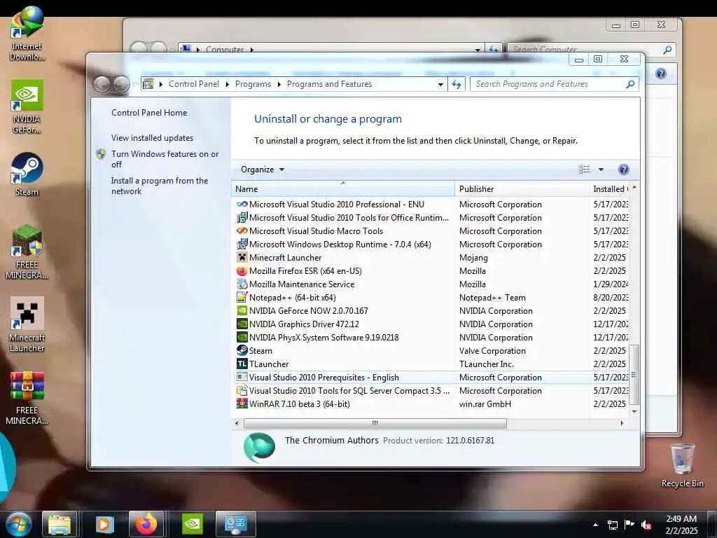Open Windows Explorer from the taskbar
The height and width of the screenshot is (538, 717).
[x=60, y=524]
